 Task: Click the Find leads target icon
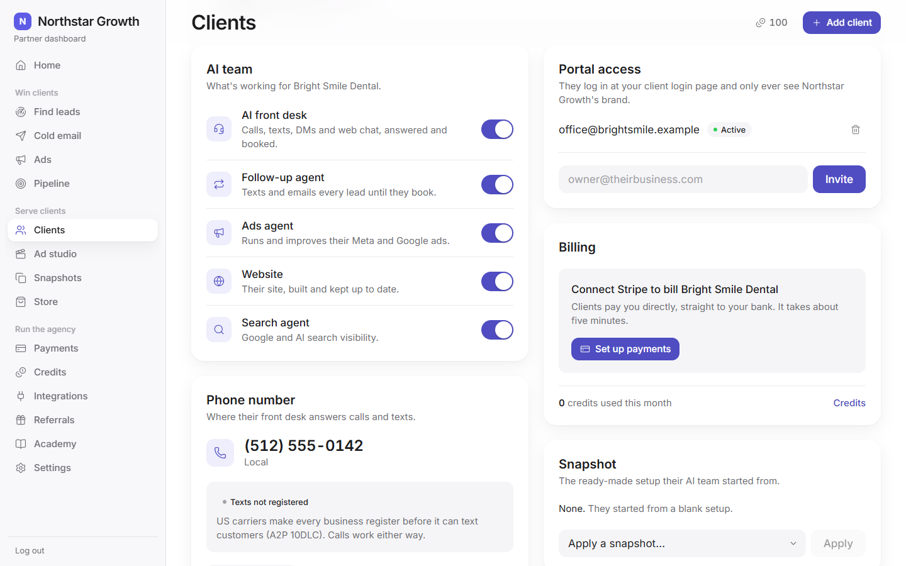pos(21,112)
